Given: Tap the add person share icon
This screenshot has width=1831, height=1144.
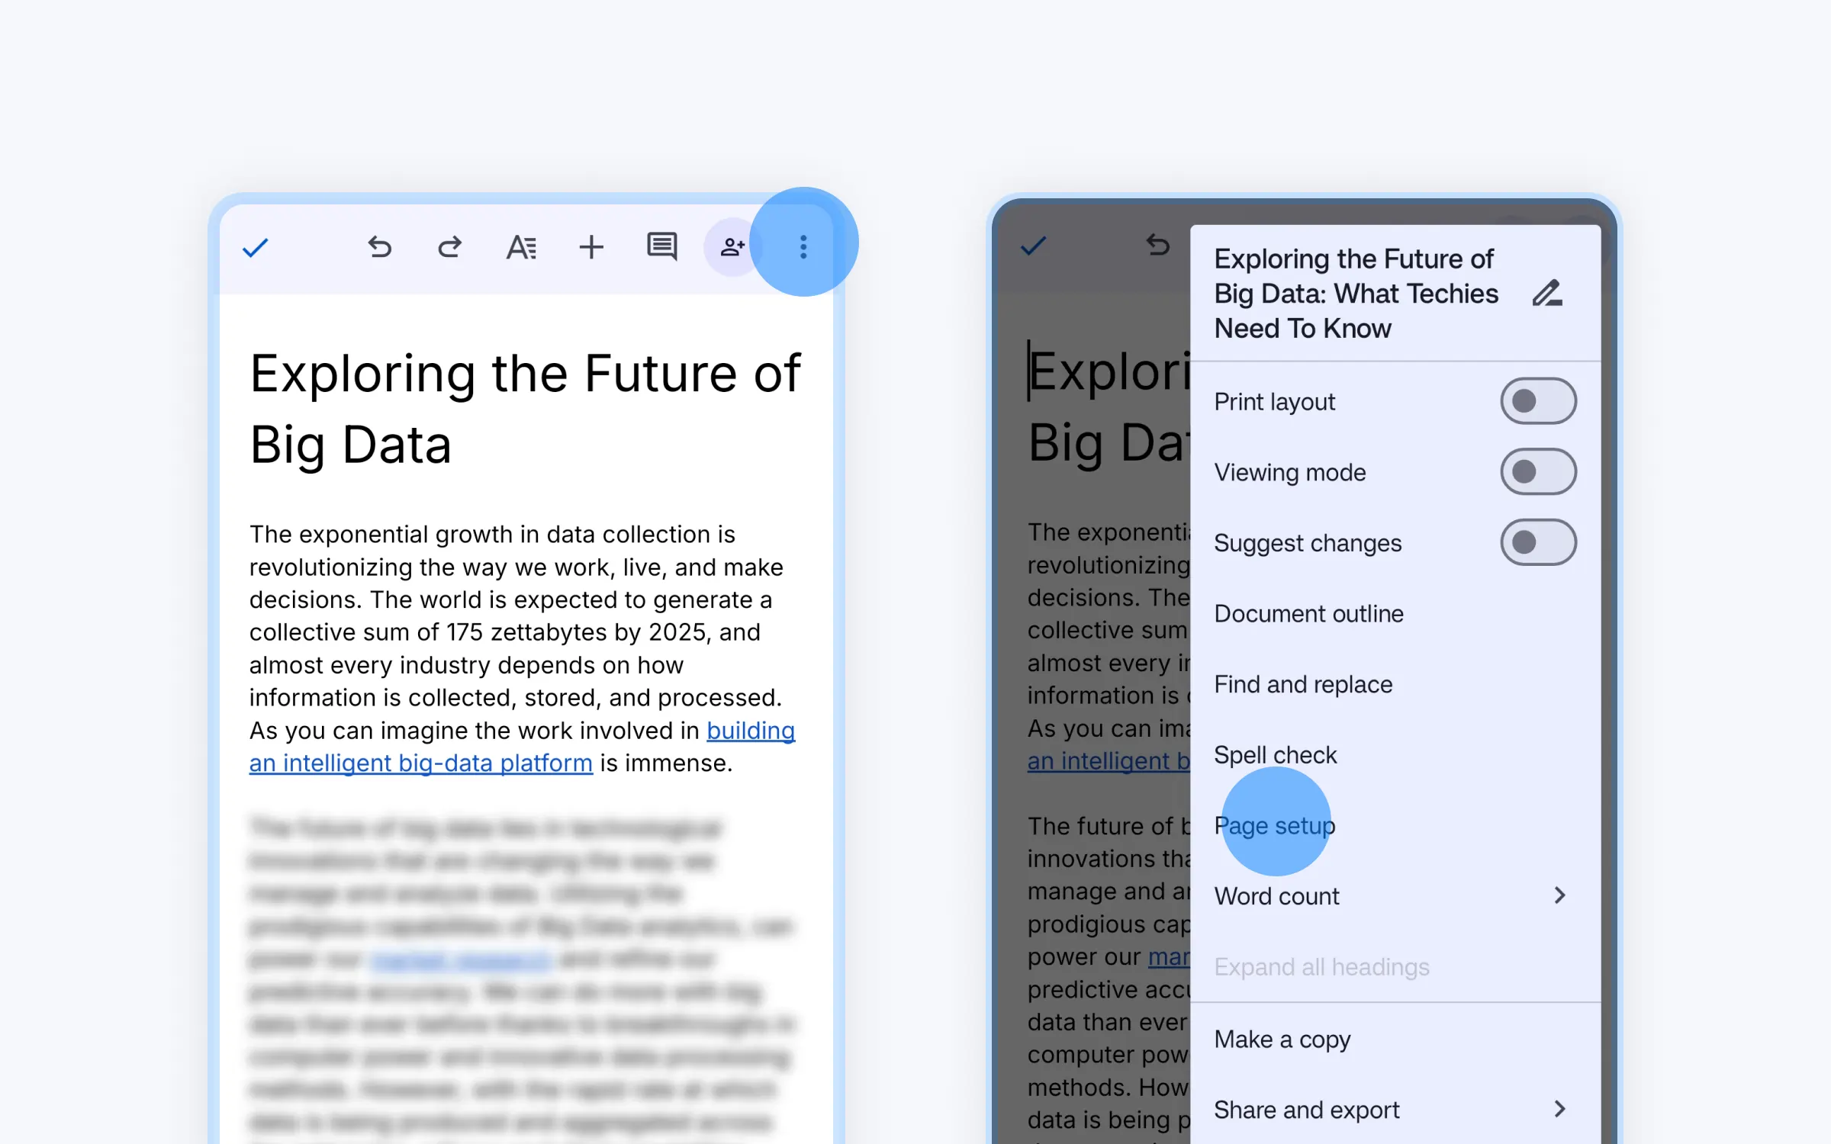Looking at the screenshot, I should click(732, 247).
